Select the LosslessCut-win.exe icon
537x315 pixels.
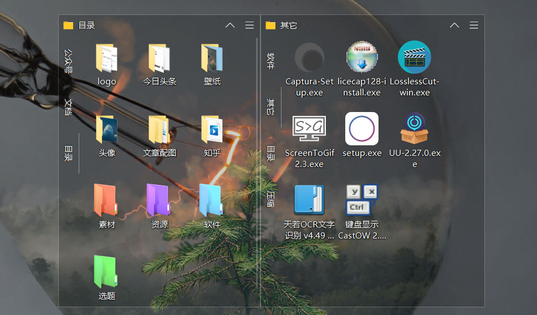(415, 57)
